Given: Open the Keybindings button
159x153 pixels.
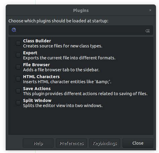Looking at the screenshot, I should [105, 143].
